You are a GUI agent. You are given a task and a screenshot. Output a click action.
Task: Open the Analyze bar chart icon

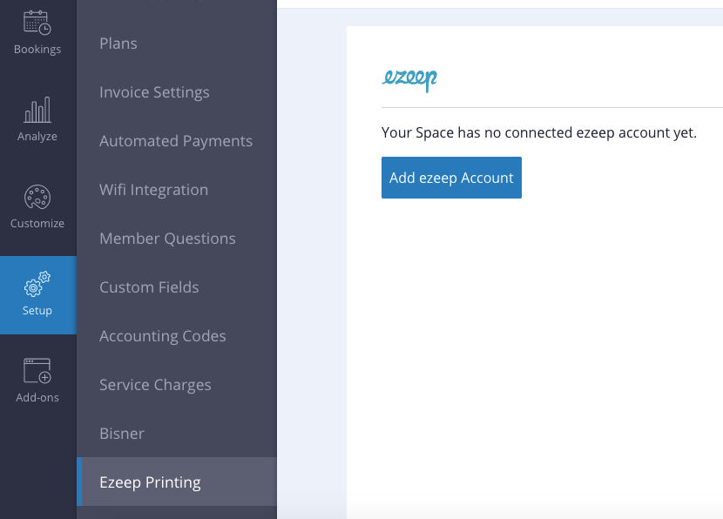(x=37, y=110)
